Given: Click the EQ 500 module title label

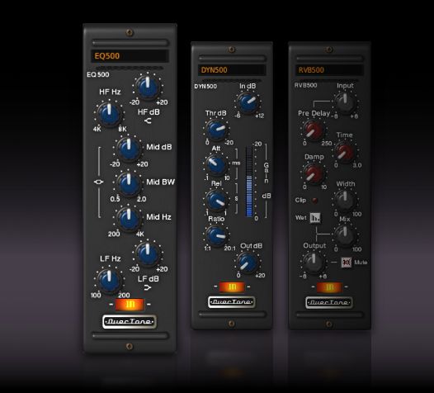Looking at the screenshot, I should point(98,74).
